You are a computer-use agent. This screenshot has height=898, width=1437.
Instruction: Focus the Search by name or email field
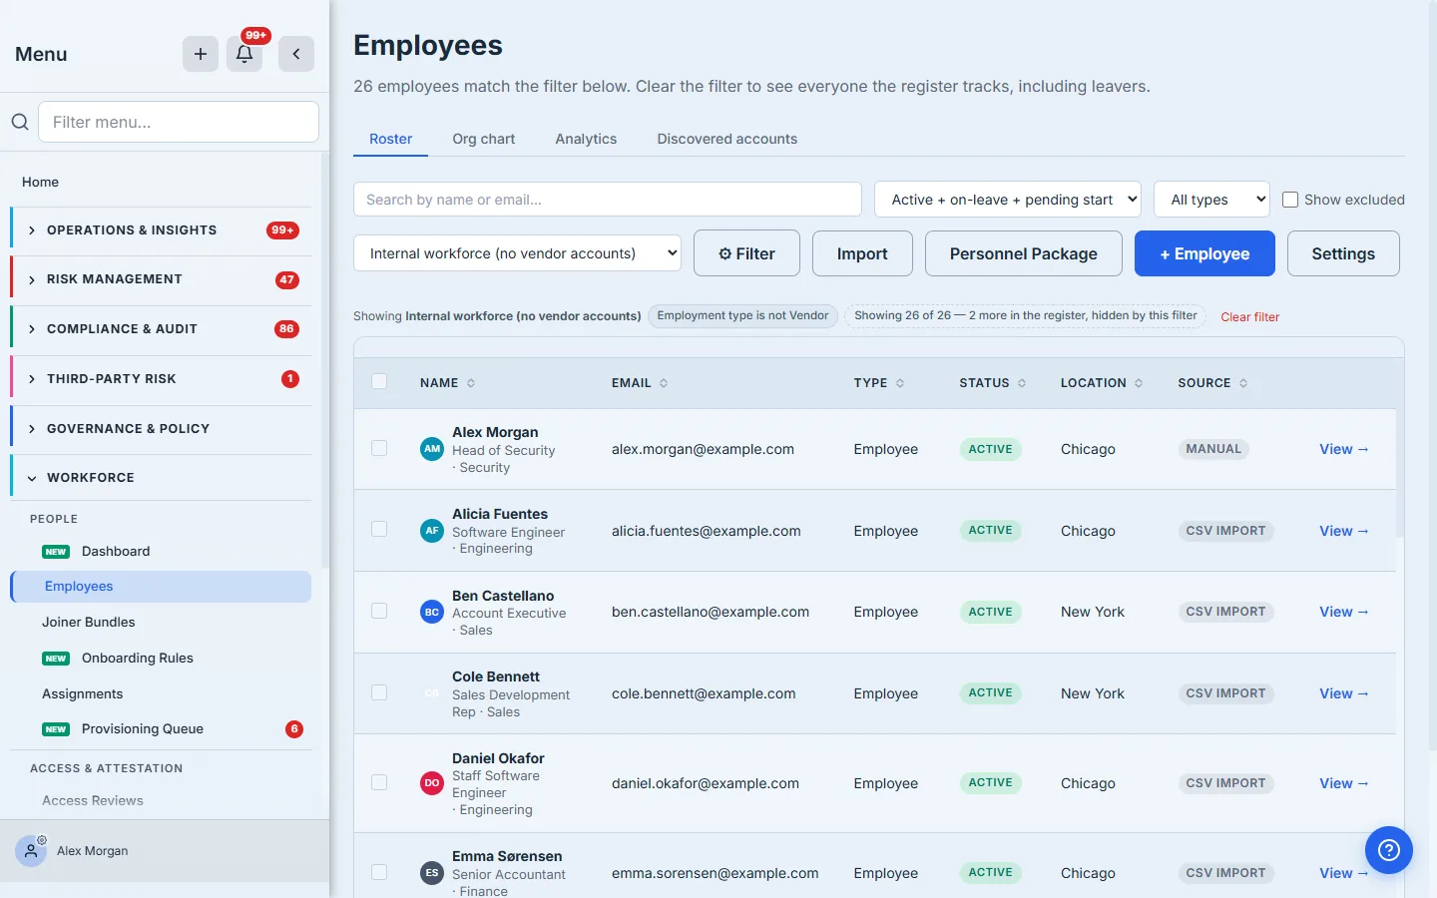click(x=608, y=200)
